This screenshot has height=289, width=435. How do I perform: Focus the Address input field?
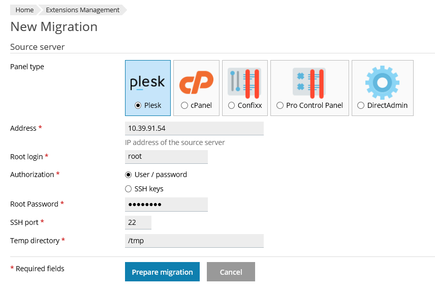(x=194, y=128)
